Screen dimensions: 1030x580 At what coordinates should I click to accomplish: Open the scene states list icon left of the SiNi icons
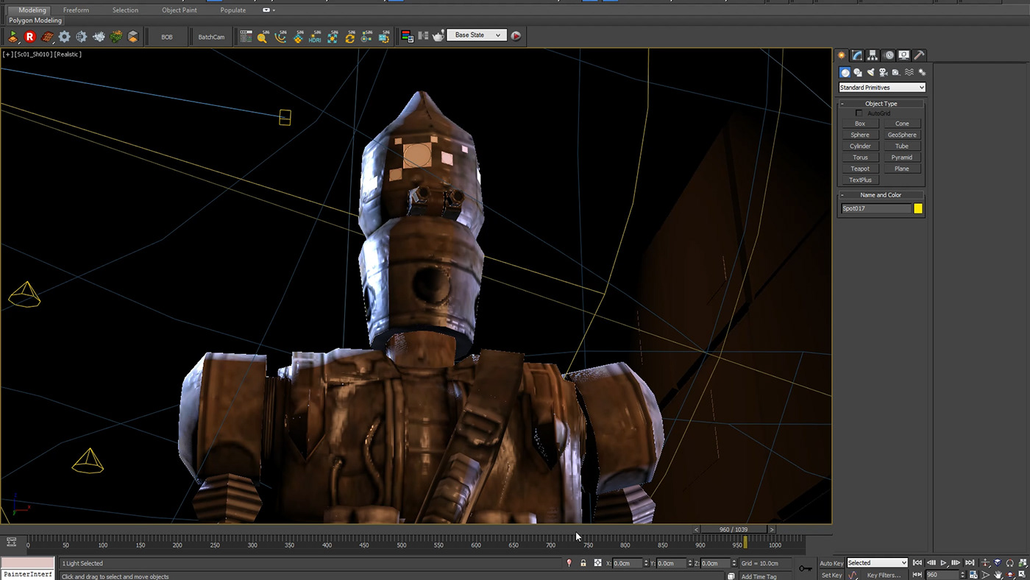tap(246, 36)
